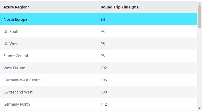The width and height of the screenshot is (203, 111).
Task: Select the UK West region row
Action: [99, 44]
